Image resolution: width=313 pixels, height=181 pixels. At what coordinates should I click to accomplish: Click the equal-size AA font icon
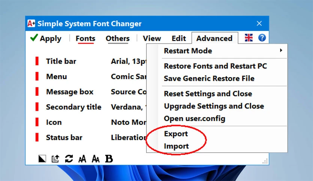point(82,159)
